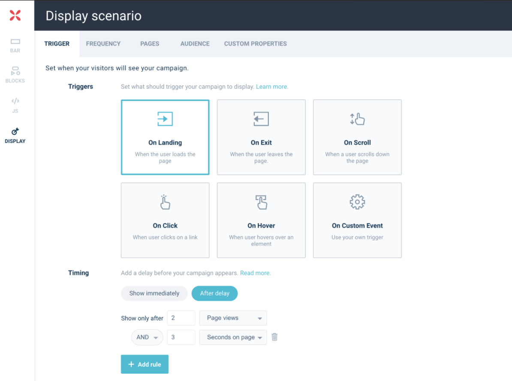The image size is (512, 381).
Task: Switch to the Pages tab
Action: pyautogui.click(x=150, y=44)
